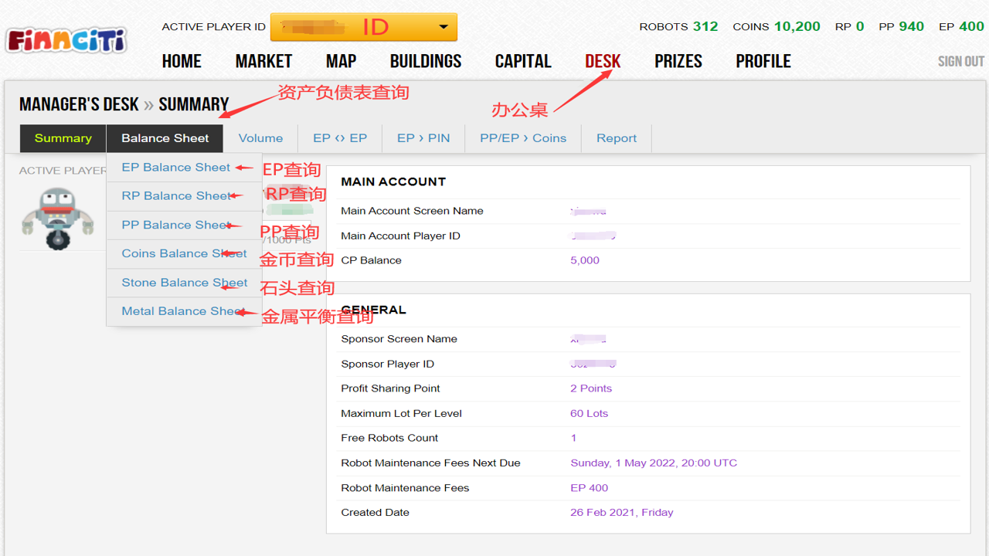Click Maximum Lot value 60 Lots
This screenshot has width=989, height=556.
(x=589, y=413)
